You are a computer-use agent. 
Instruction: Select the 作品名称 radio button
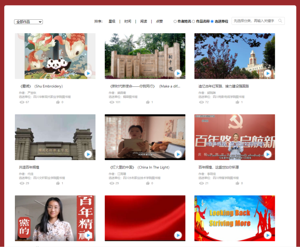(193, 22)
